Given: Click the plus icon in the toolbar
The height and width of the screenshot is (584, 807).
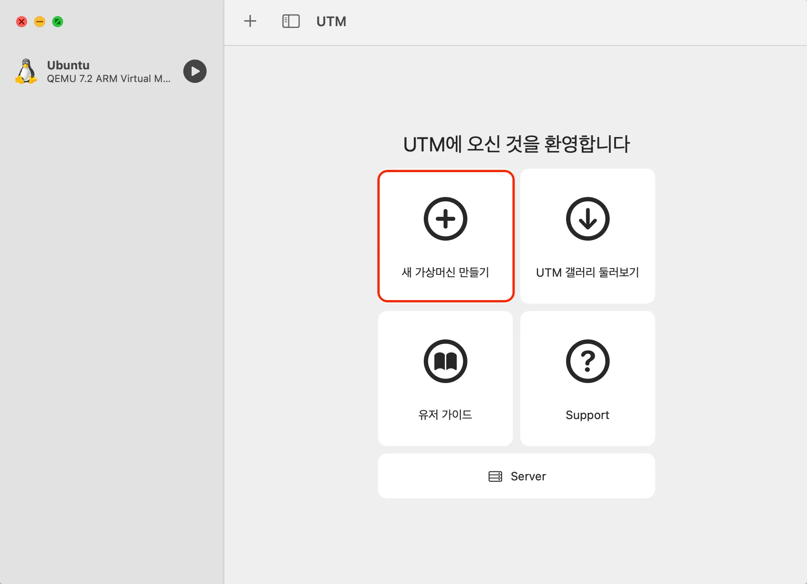Looking at the screenshot, I should [250, 21].
